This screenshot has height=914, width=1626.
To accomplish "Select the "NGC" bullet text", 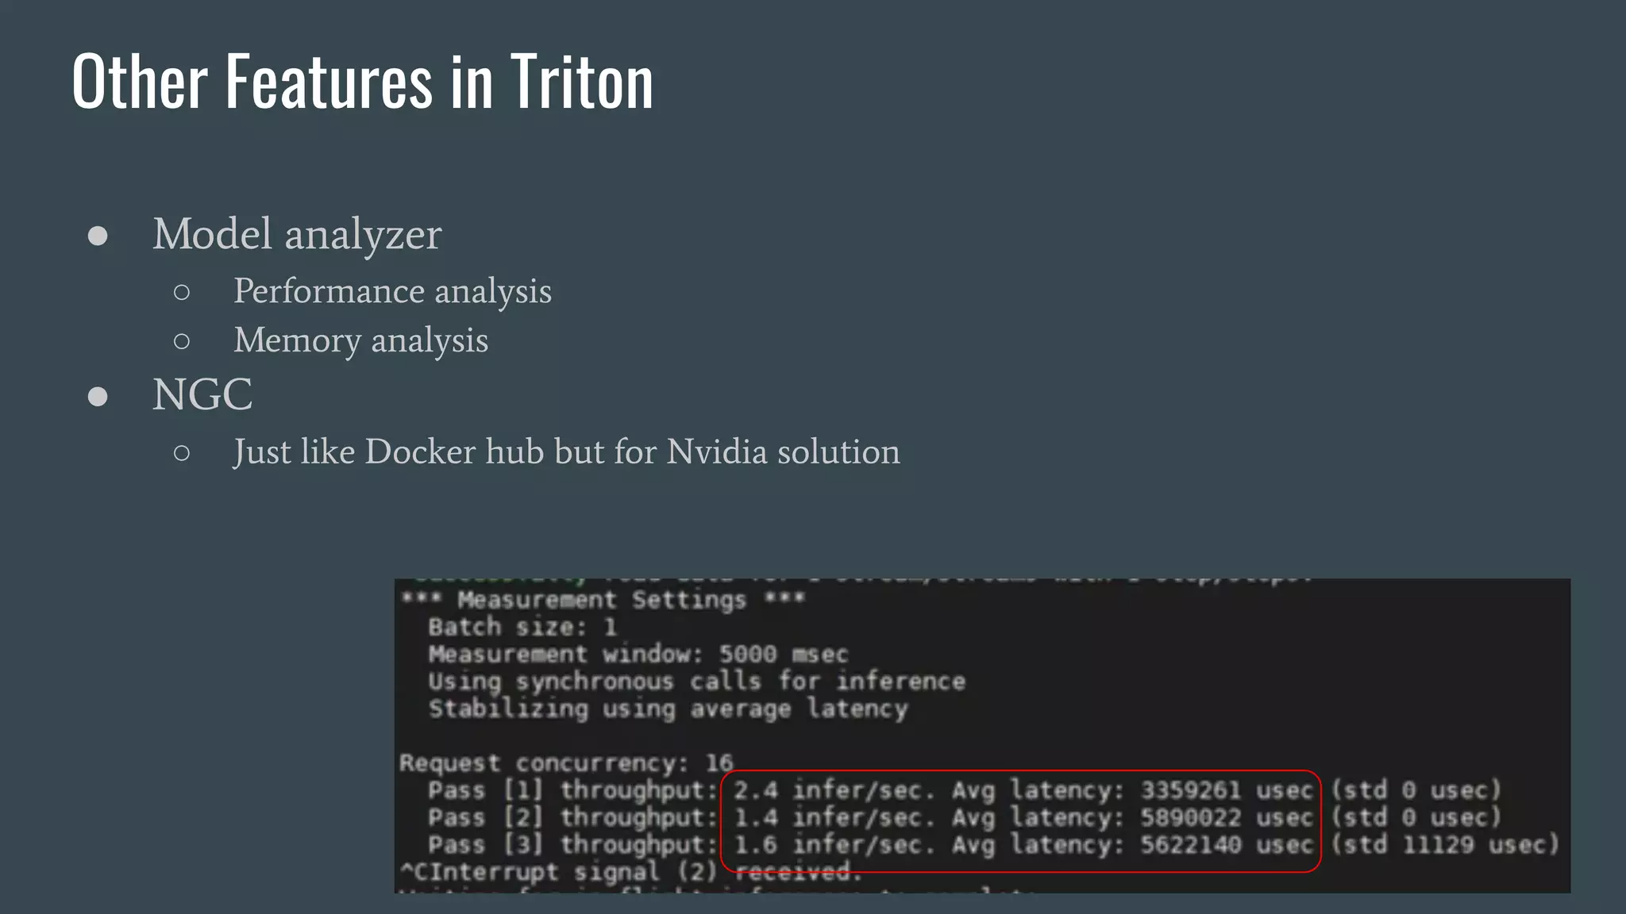I will point(202,394).
